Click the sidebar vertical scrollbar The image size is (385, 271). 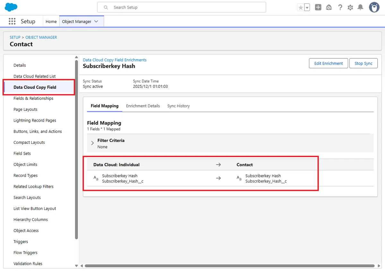click(x=76, y=149)
